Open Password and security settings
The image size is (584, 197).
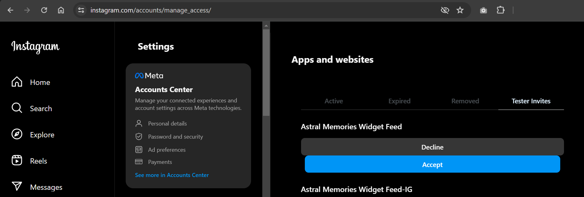click(x=175, y=137)
